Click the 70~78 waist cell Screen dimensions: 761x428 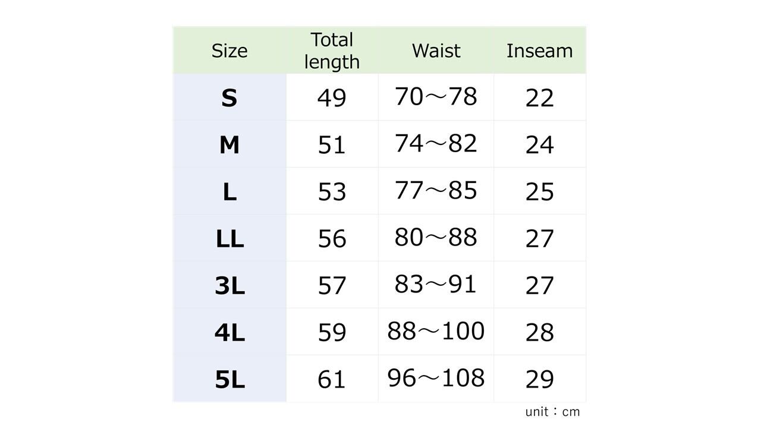click(x=436, y=96)
